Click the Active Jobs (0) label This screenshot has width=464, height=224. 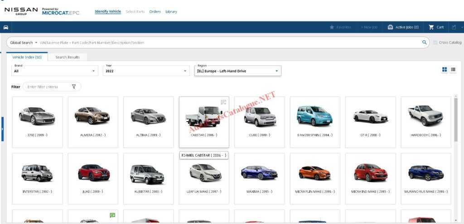click(407, 27)
